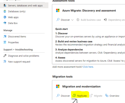125x103 pixels.
Task: Click '2: Build and review business case' heading
Action: click(x=74, y=41)
